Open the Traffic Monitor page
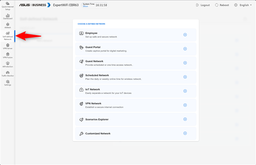Viewport: 256px width, 165px height. pyautogui.click(x=8, y=73)
